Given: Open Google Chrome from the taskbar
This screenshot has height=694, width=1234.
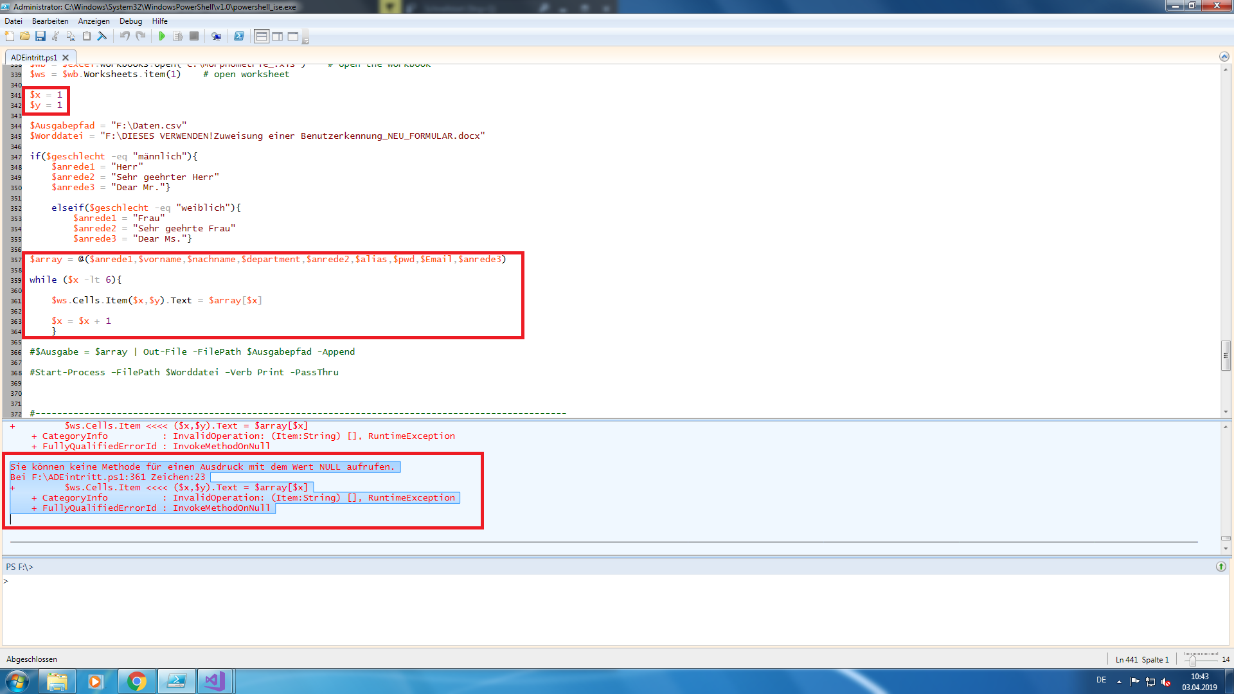Looking at the screenshot, I should coord(136,681).
